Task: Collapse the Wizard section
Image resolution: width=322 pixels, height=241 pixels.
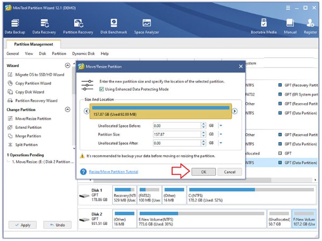Action: pos(67,65)
